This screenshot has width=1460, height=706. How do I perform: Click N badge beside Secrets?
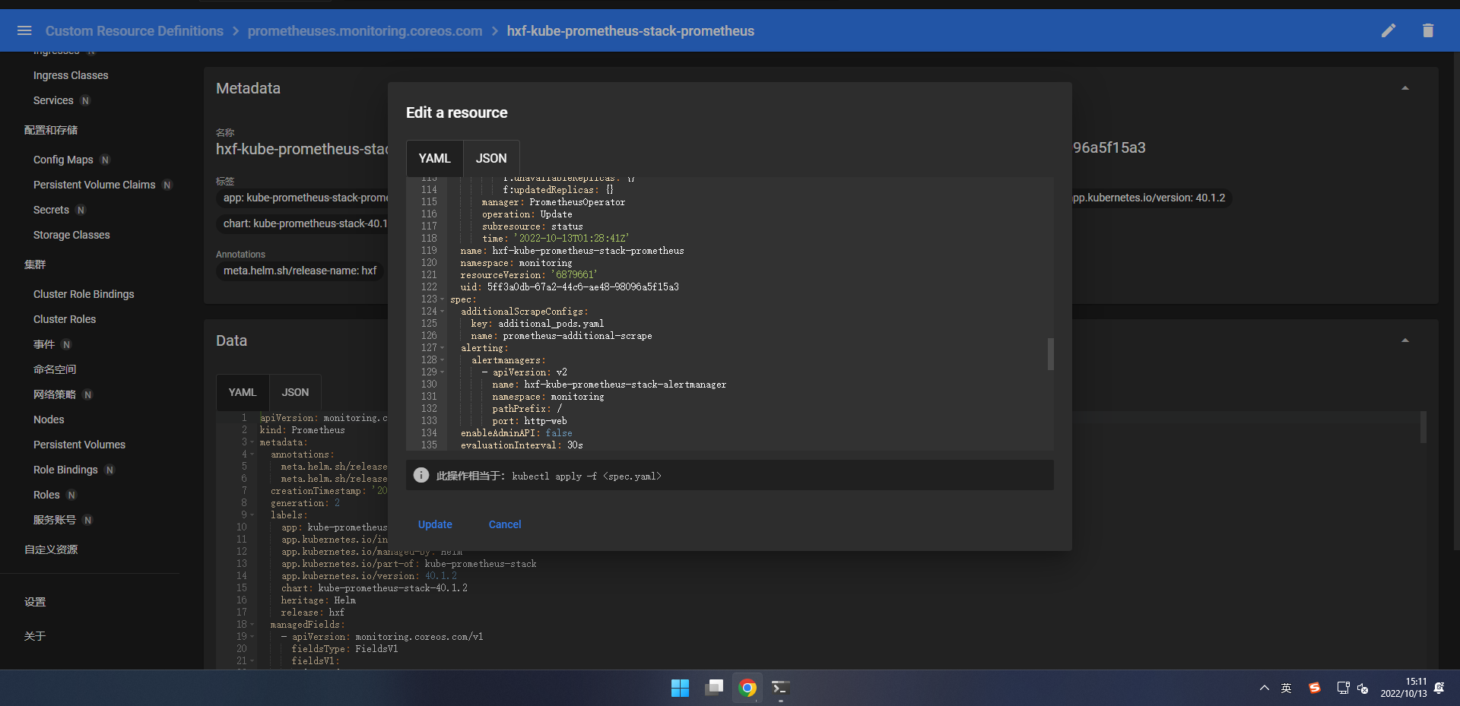pos(81,210)
